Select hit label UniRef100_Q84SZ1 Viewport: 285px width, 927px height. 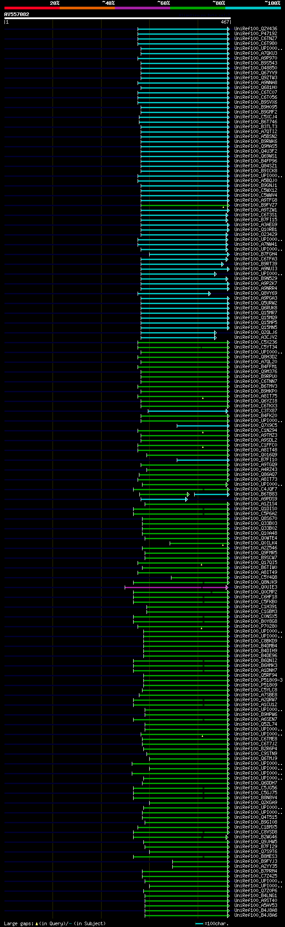[256, 166]
